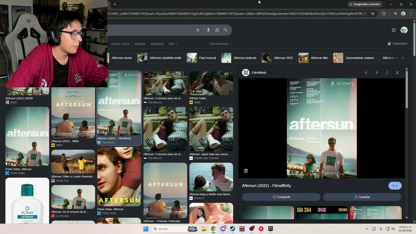Show hidden system tray icons
The height and width of the screenshot is (234, 416).
(x=367, y=229)
